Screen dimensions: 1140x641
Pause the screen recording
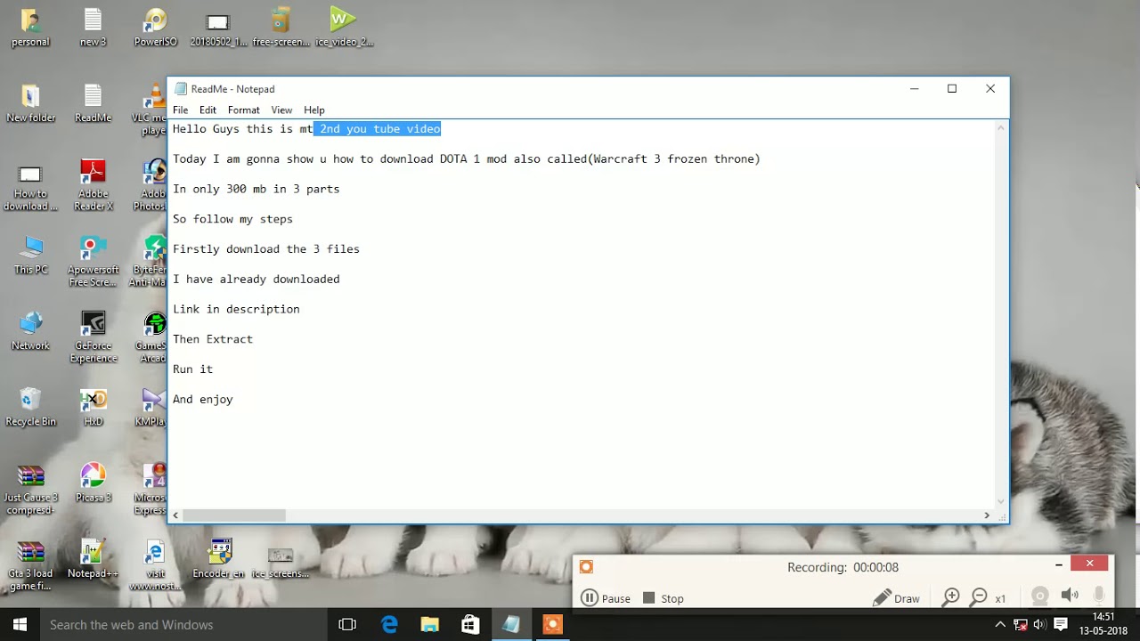click(606, 598)
